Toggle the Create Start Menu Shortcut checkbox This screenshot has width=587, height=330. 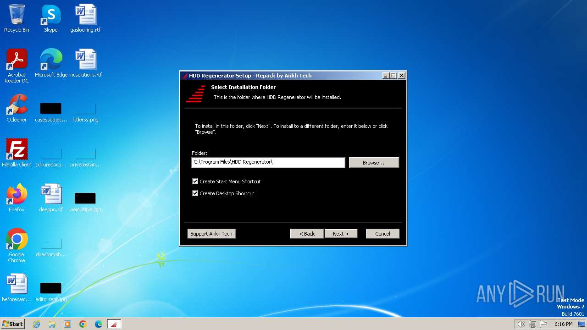pos(195,181)
